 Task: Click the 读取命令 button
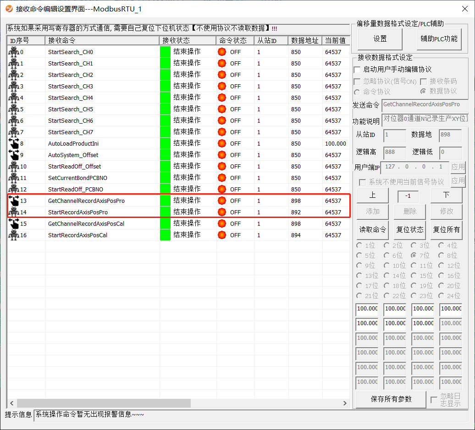point(372,229)
